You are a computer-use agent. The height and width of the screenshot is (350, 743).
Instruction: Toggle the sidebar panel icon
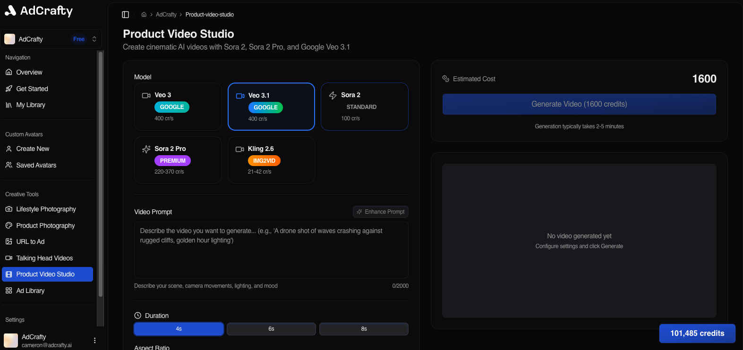(x=126, y=15)
